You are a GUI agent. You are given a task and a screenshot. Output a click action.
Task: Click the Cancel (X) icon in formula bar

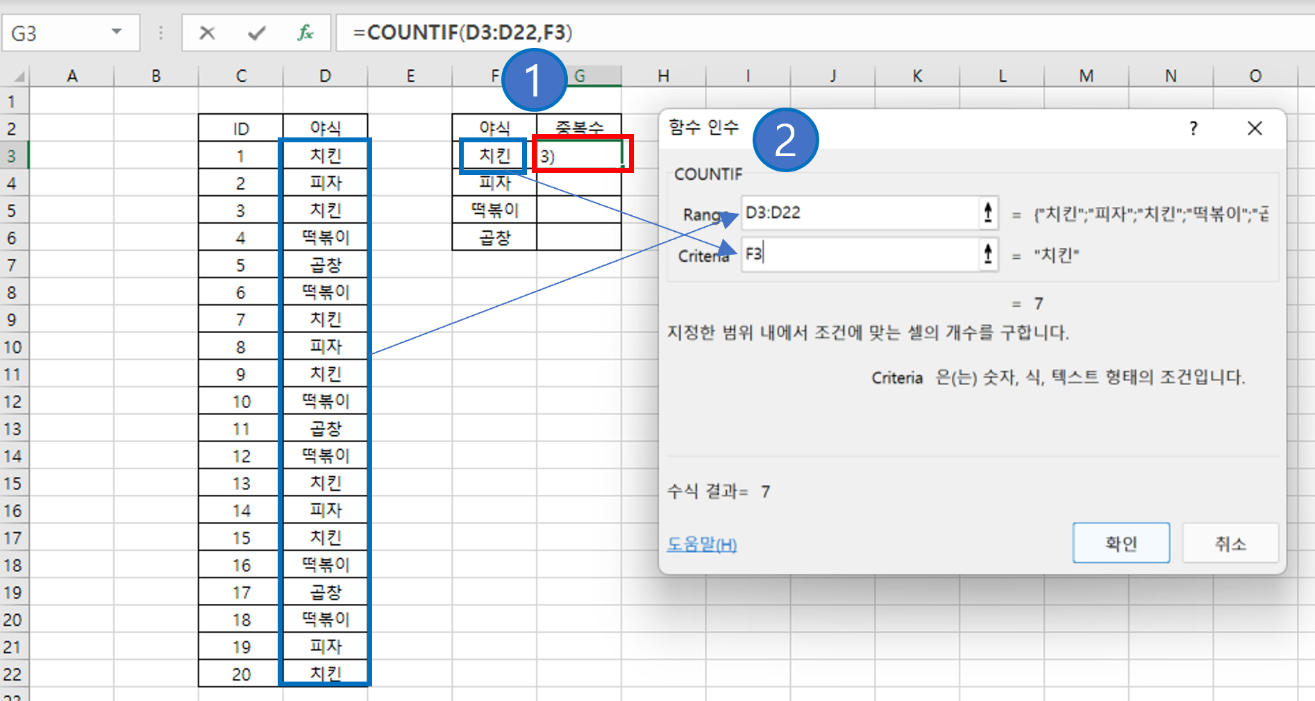[206, 32]
